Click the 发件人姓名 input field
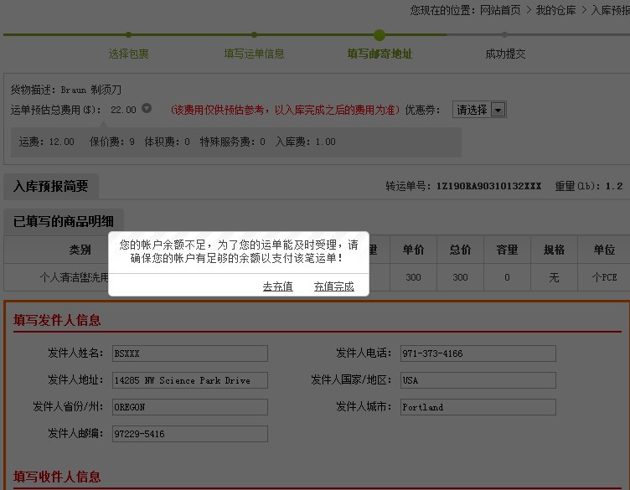Screen dimensions: 630x490 click(189, 353)
